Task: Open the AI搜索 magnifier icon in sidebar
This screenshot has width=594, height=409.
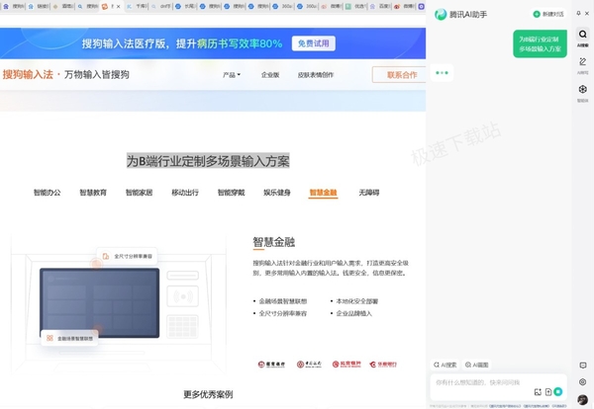Action: [x=583, y=35]
